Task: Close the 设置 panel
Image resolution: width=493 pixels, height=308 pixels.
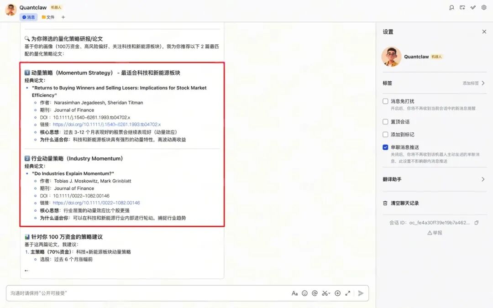Action: tap(484, 32)
